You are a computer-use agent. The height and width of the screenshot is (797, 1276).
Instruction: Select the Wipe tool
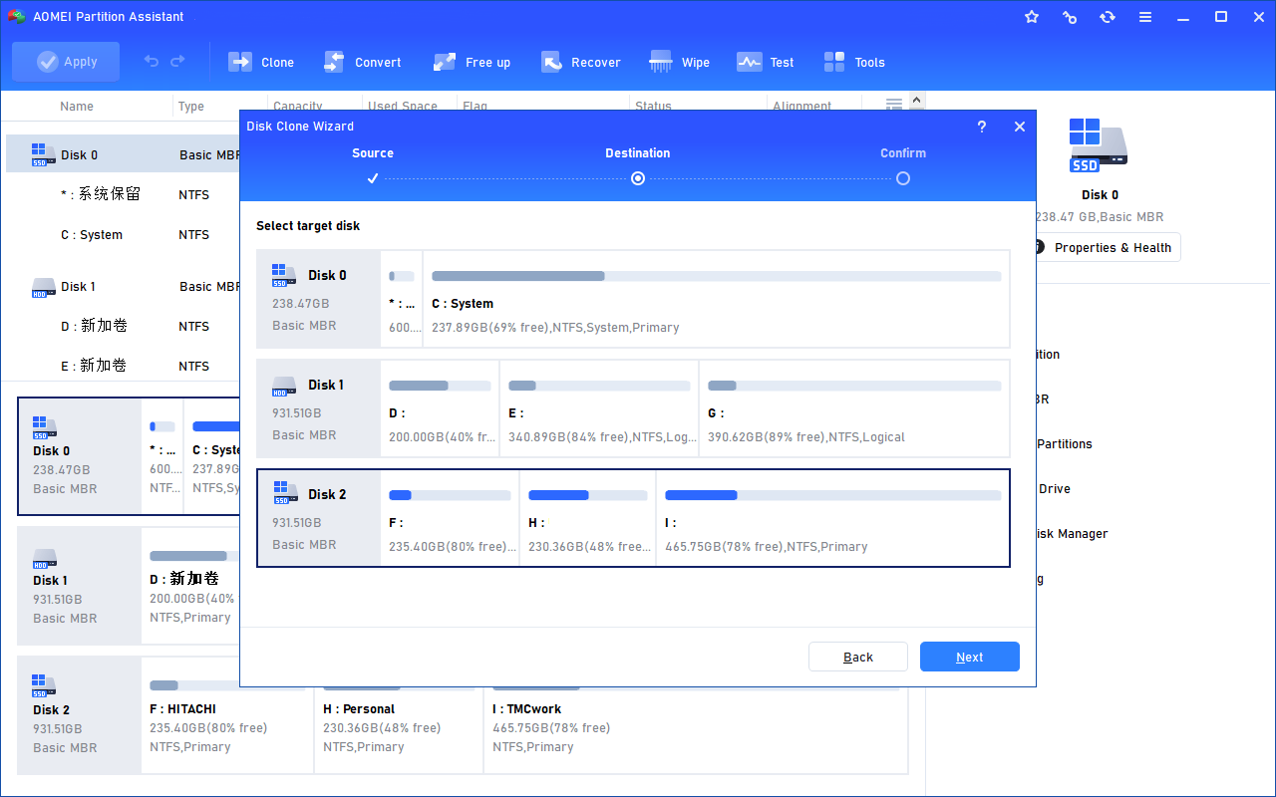pyautogui.click(x=679, y=62)
